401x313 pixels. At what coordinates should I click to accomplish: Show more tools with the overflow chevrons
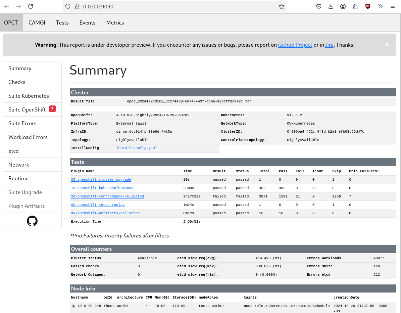click(380, 6)
